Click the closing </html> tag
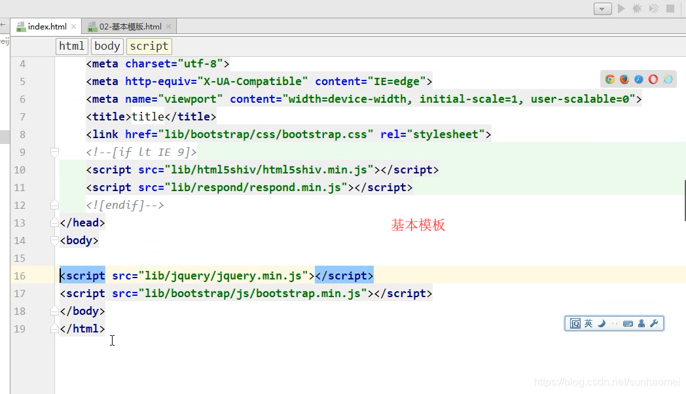Screen dimensions: 686x394 point(82,329)
